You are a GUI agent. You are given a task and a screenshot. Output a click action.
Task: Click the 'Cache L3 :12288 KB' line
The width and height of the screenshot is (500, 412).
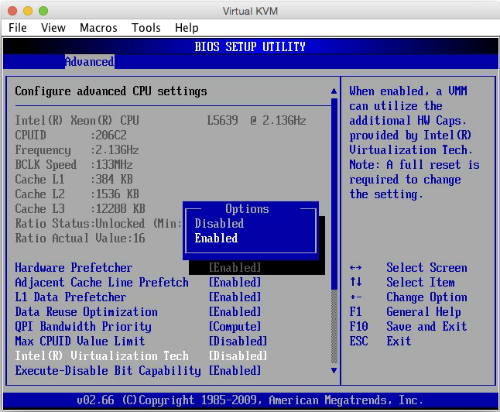coord(80,209)
